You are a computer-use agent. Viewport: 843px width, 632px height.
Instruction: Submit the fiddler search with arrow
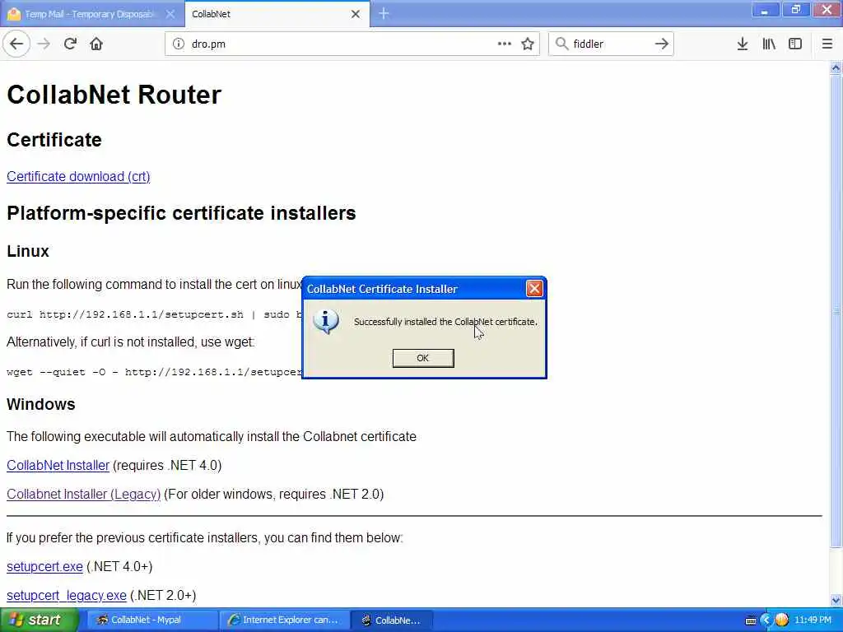click(662, 44)
